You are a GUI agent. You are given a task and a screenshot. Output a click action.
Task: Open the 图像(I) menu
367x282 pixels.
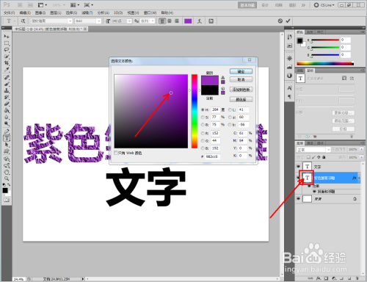(40, 12)
